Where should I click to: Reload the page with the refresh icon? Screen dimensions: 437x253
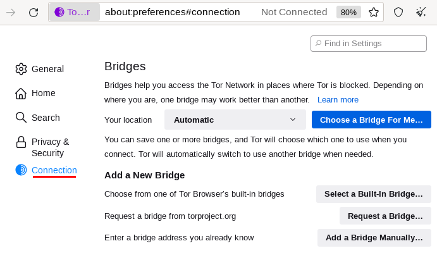(34, 12)
